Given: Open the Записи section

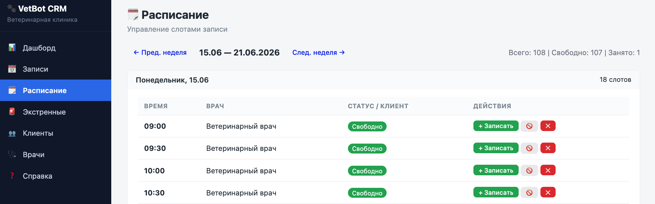Looking at the screenshot, I should 55,69.
